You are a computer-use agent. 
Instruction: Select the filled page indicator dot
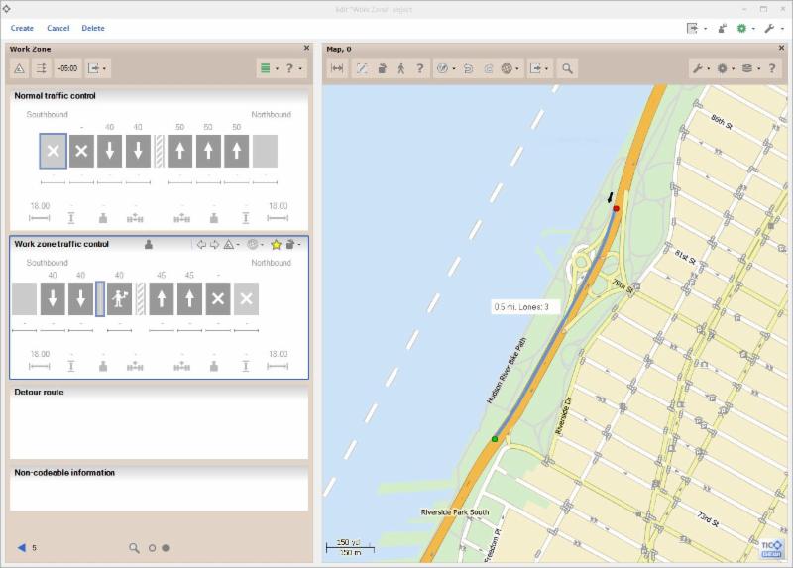point(166,547)
